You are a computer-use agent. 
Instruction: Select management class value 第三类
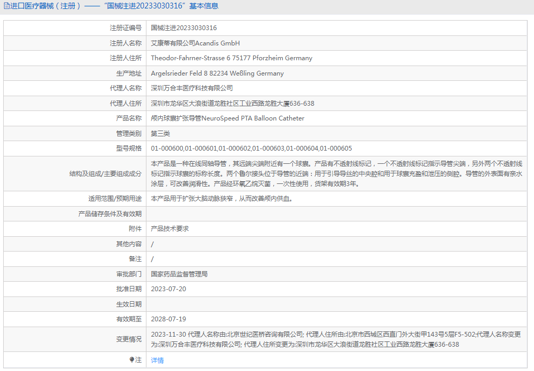160,133
